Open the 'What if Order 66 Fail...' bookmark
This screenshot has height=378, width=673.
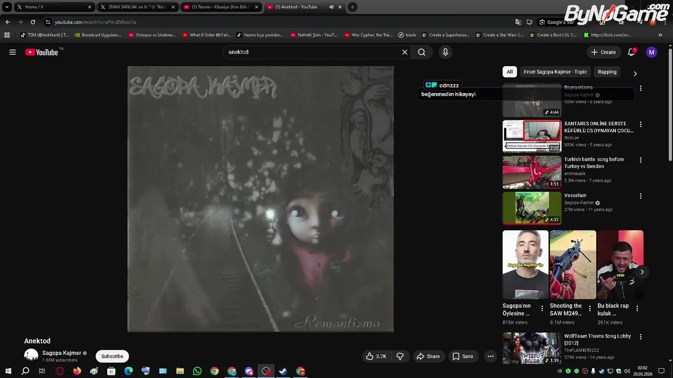(206, 35)
